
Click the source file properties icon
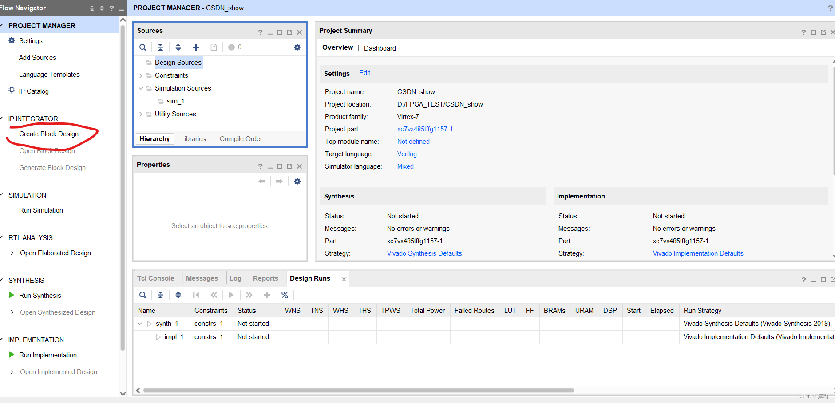214,47
